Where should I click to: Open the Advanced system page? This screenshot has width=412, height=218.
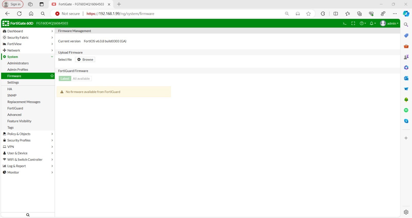pyautogui.click(x=28, y=115)
